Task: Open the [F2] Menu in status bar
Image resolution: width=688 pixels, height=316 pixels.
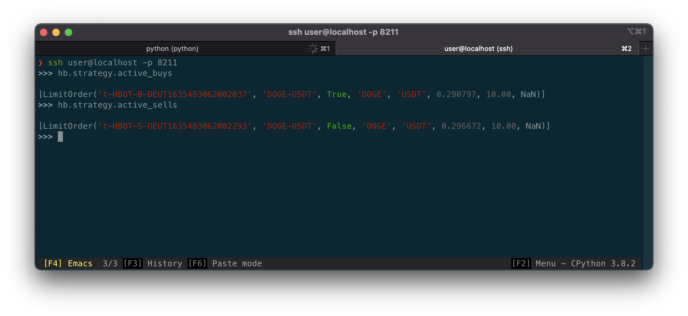Action: click(534, 263)
